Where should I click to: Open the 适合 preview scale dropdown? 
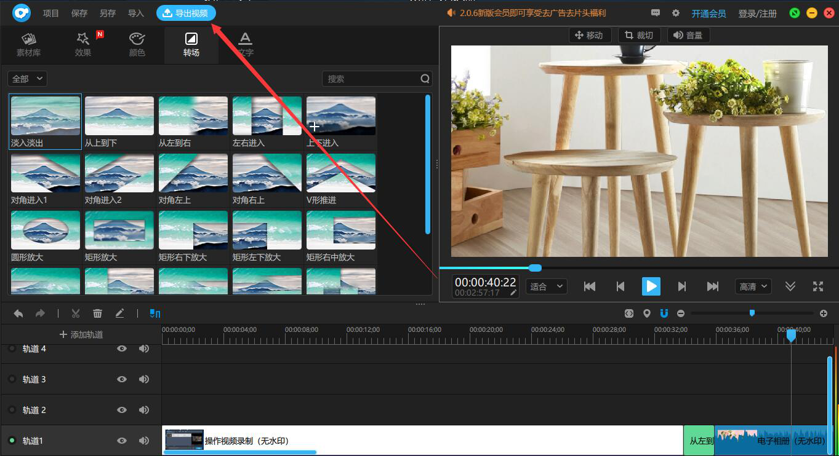[546, 286]
